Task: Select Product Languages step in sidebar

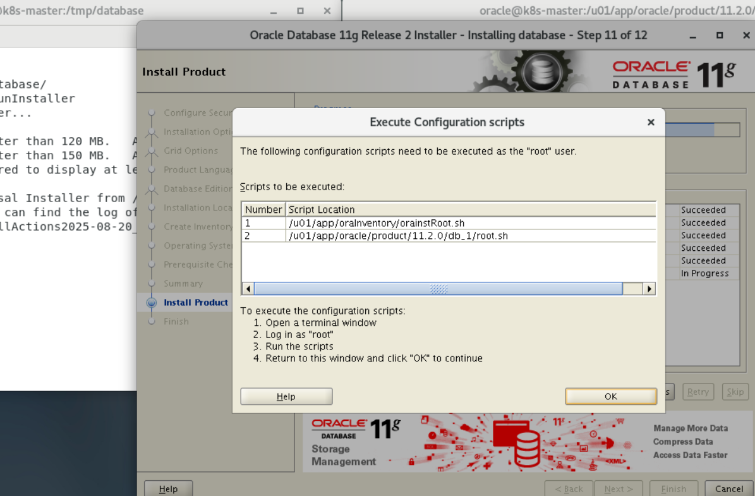Action: tap(198, 169)
